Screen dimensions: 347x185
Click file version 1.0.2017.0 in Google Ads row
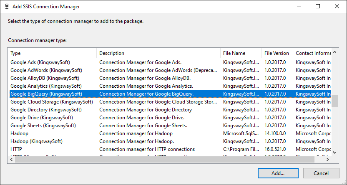point(275,62)
